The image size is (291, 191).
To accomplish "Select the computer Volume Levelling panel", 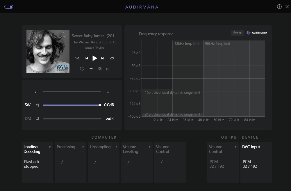I will 137,162.
